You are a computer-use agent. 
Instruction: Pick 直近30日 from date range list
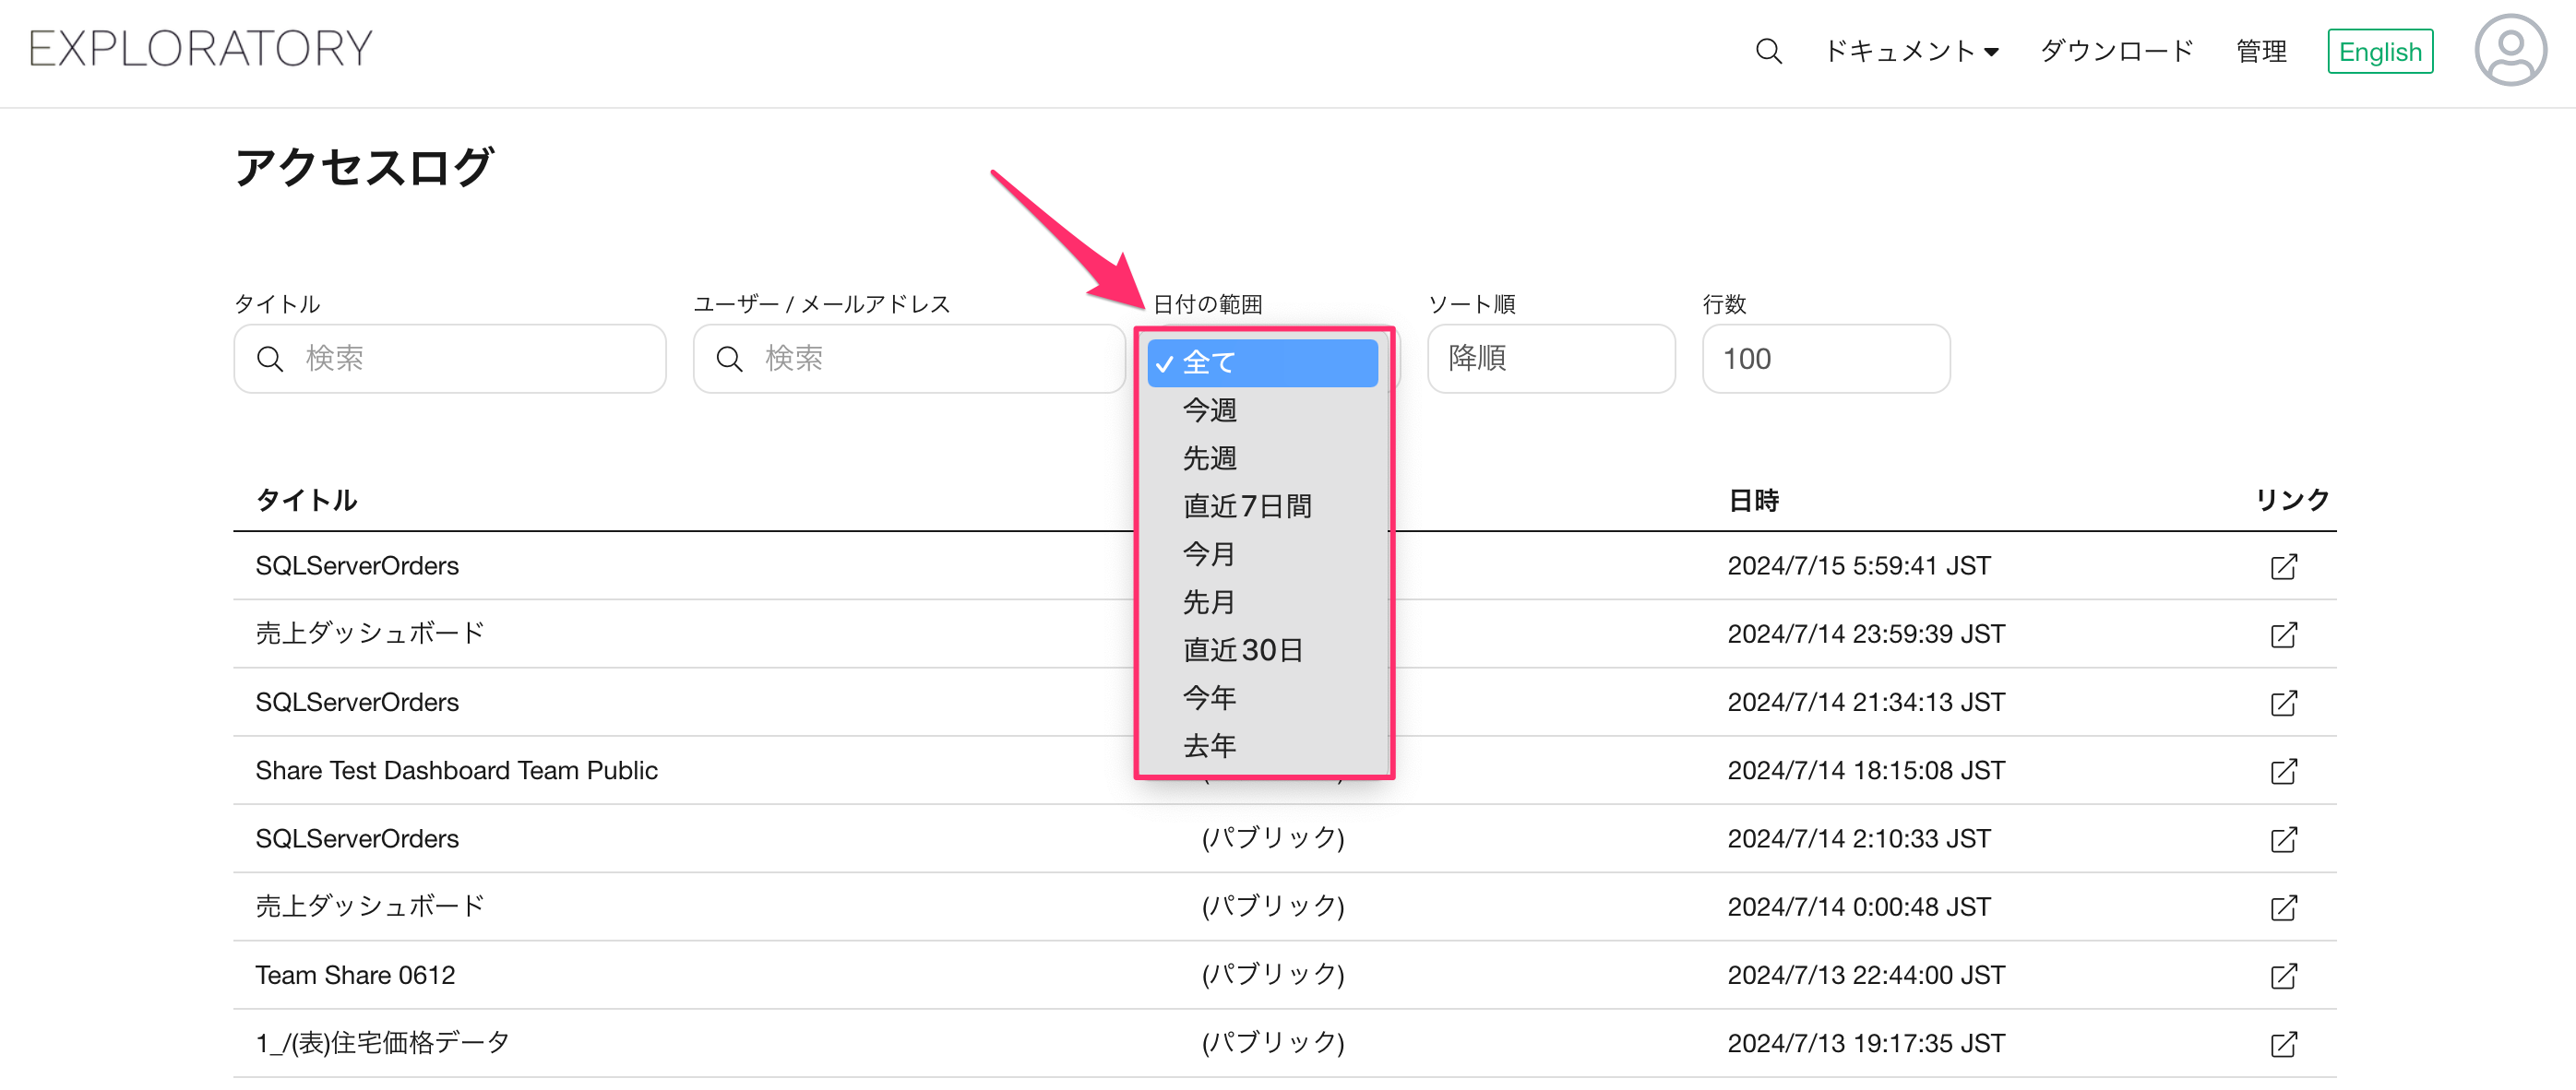coord(1262,649)
